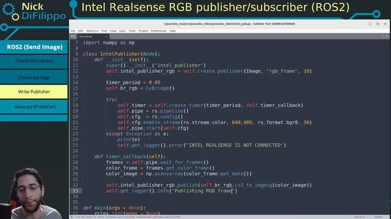
Task: Click the 'Publishing RGB frame' string
Action: pyautogui.click(x=203, y=191)
